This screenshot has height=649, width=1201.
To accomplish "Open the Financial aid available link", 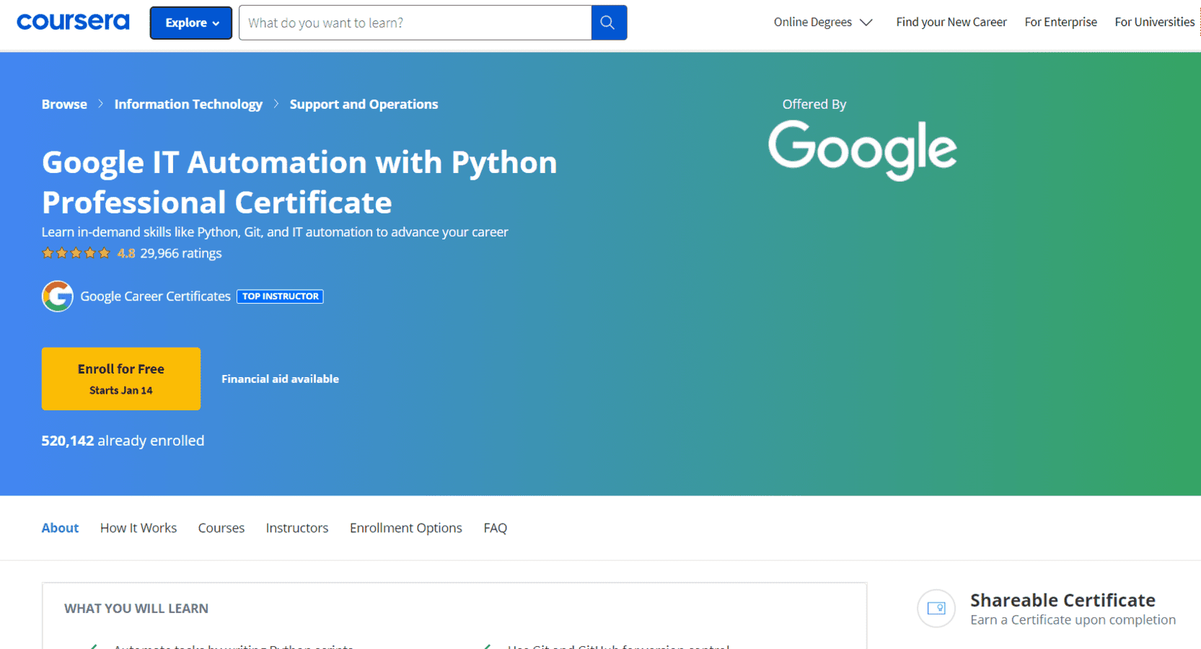I will point(280,379).
